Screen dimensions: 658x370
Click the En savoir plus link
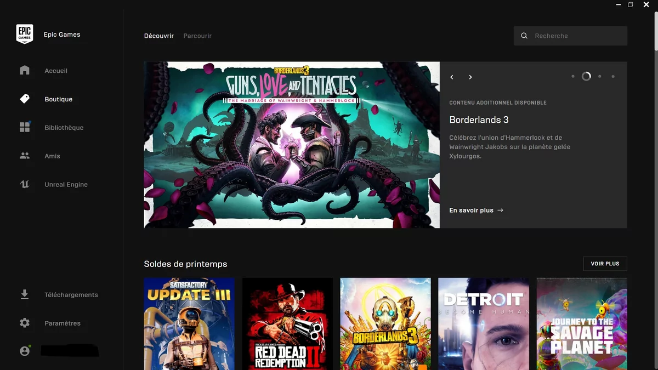point(472,210)
